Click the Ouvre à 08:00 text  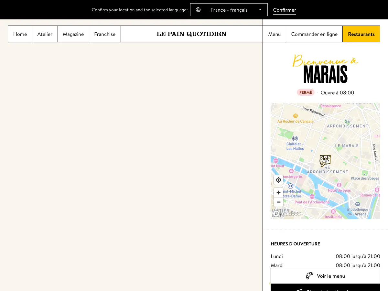pos(337,93)
